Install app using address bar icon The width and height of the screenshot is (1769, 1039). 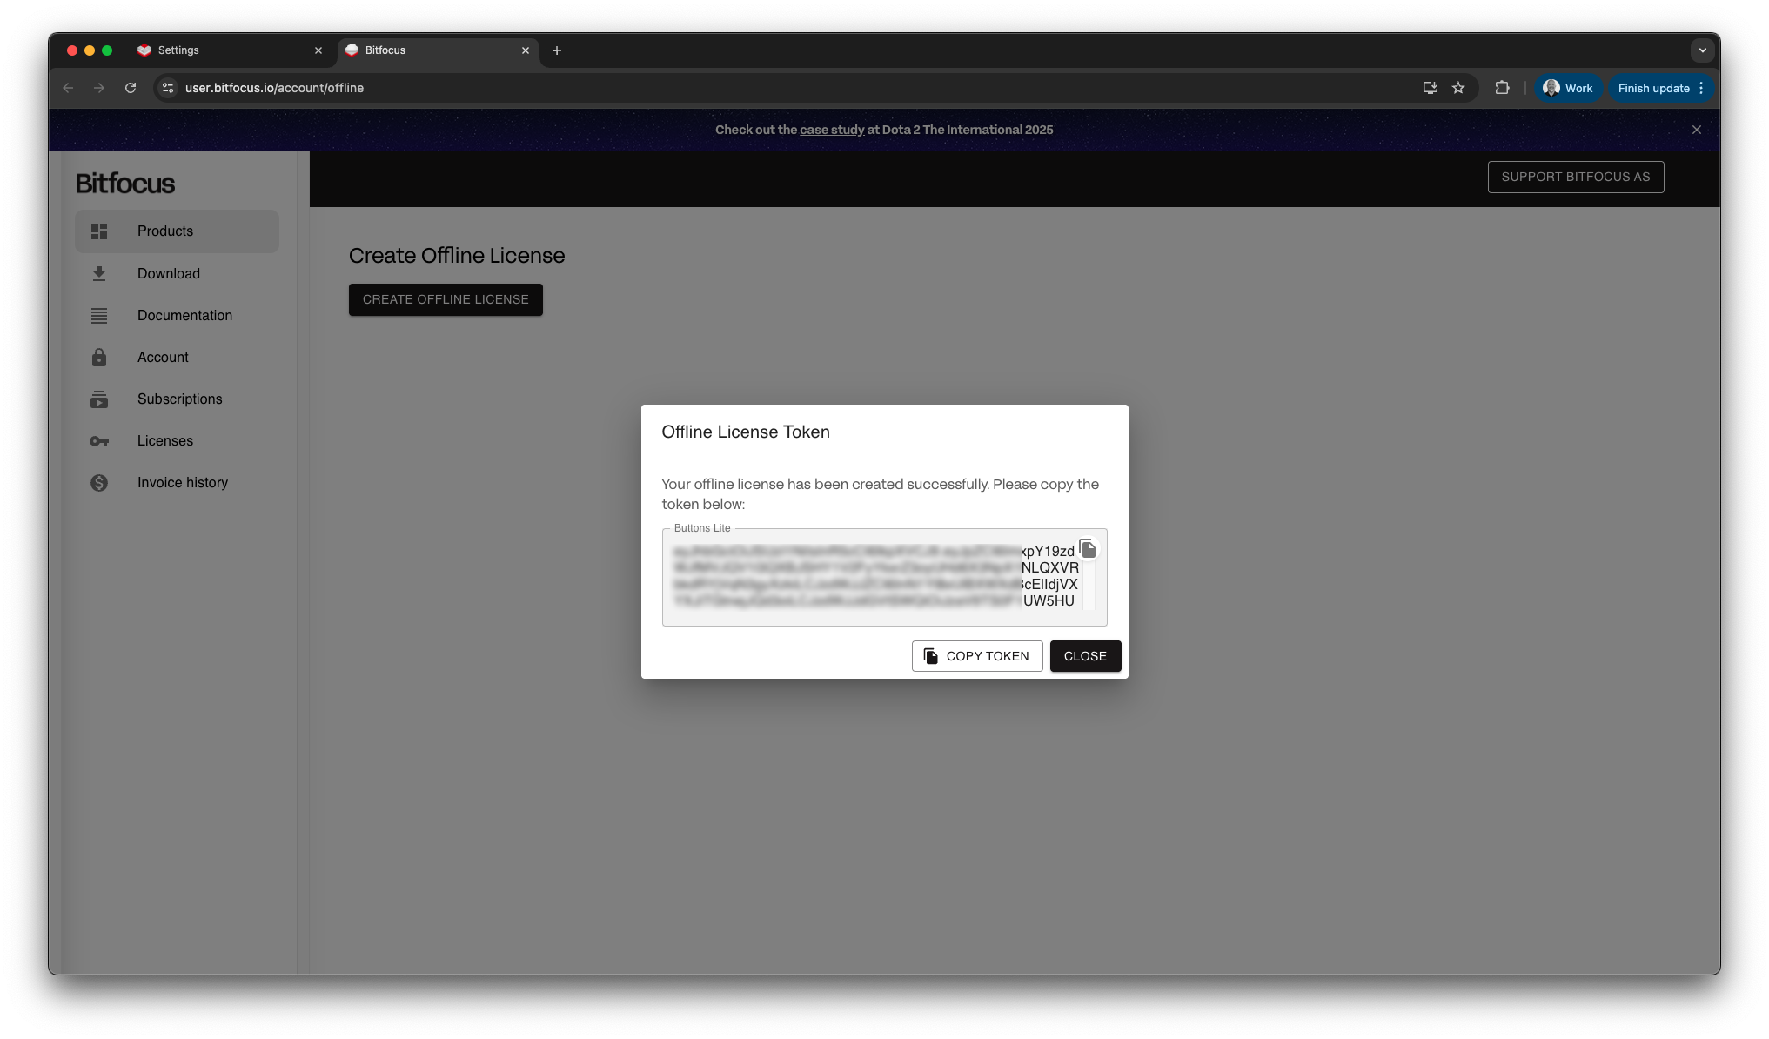click(1430, 88)
